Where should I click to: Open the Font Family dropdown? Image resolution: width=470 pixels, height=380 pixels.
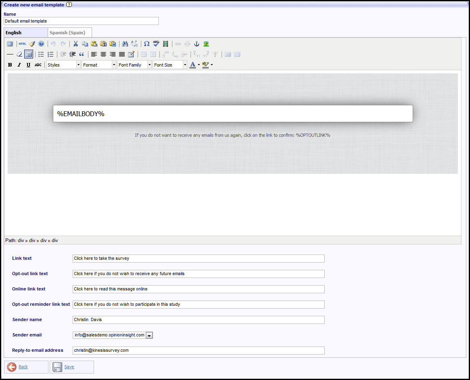pyautogui.click(x=134, y=65)
